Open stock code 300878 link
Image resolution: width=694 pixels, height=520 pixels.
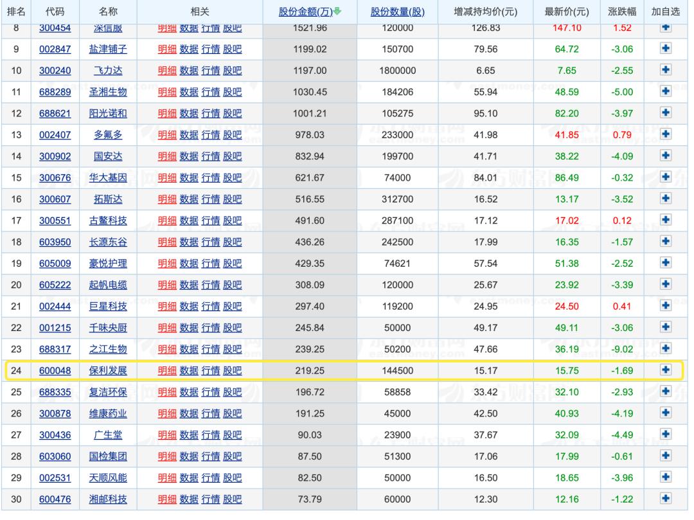click(x=55, y=414)
